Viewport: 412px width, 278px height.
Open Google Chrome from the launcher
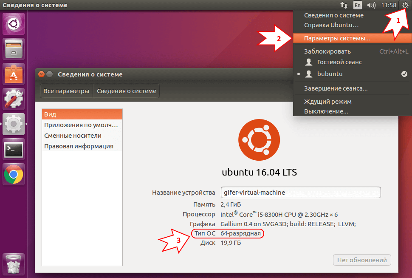pyautogui.click(x=13, y=174)
